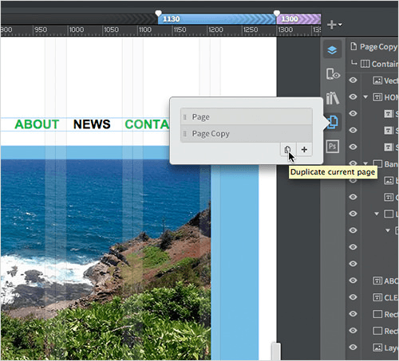Click the Duplicate current page icon
Screen dimensions: 399x361
288,150
